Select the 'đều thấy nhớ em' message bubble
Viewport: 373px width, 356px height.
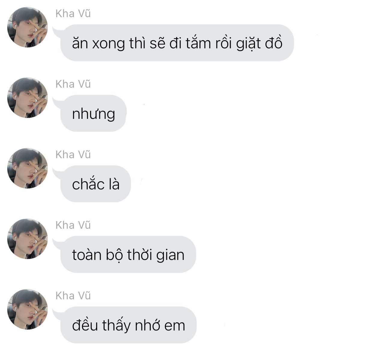point(128,325)
